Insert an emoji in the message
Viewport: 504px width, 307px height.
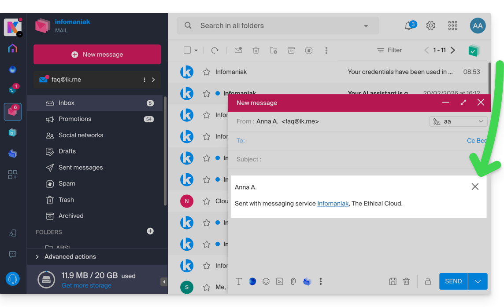pos(266,281)
